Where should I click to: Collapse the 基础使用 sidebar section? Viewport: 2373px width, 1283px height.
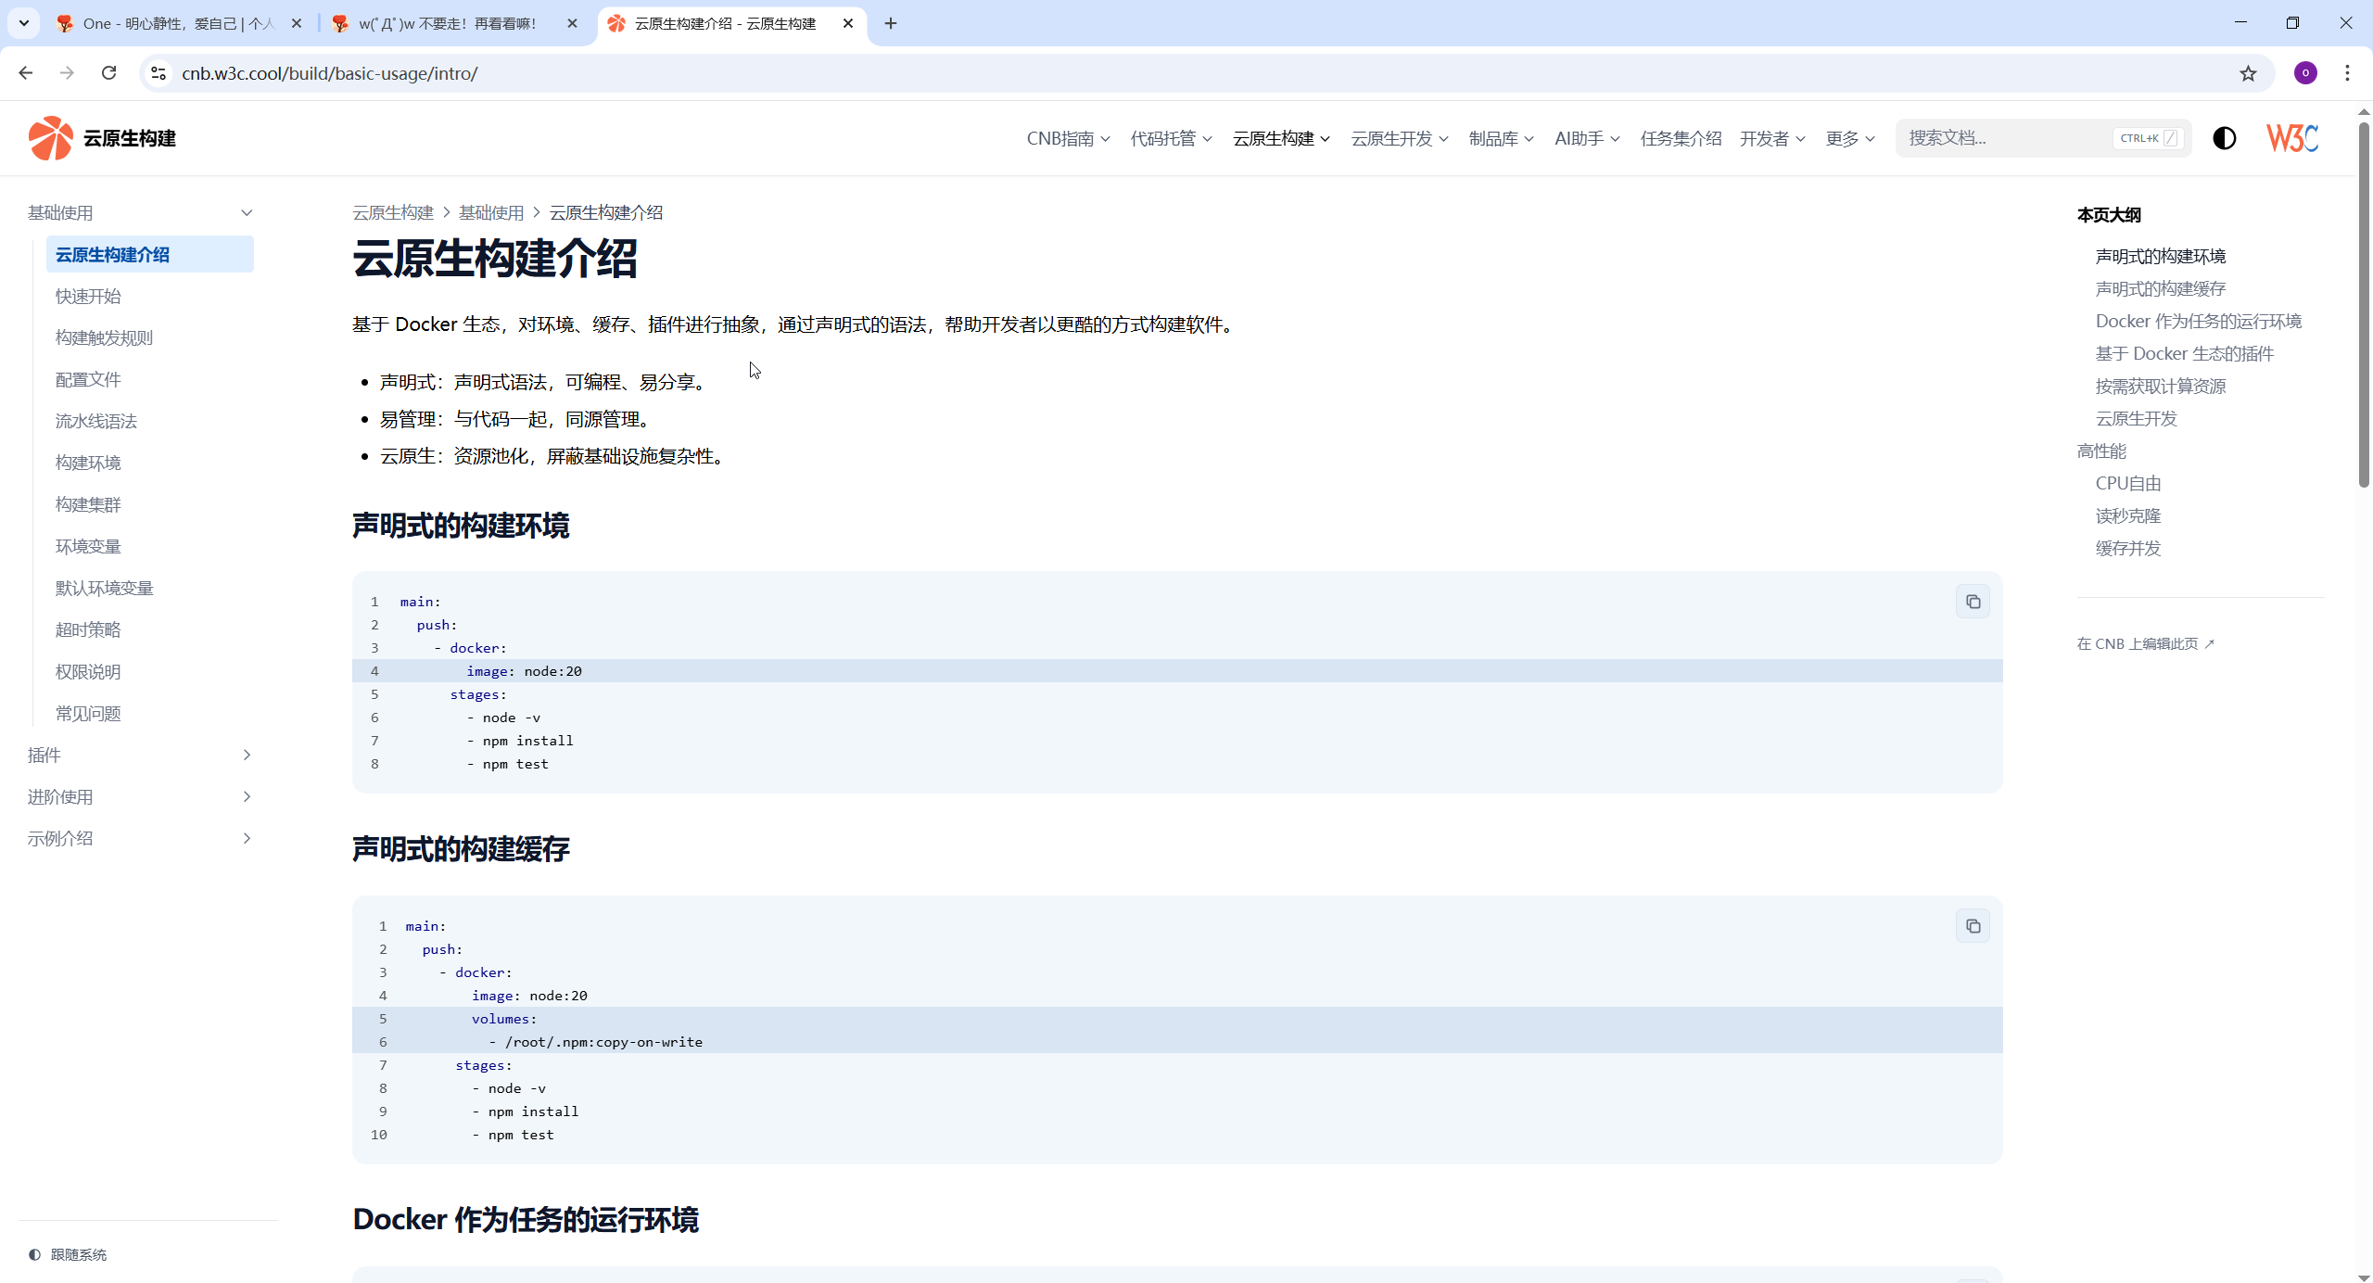point(247,212)
